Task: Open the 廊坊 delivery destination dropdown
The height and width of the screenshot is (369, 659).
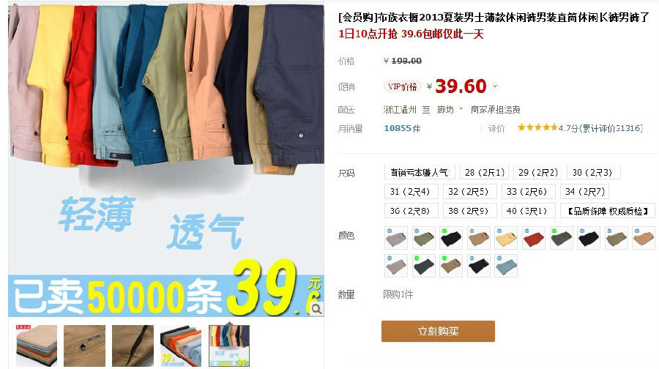Action: [450, 110]
